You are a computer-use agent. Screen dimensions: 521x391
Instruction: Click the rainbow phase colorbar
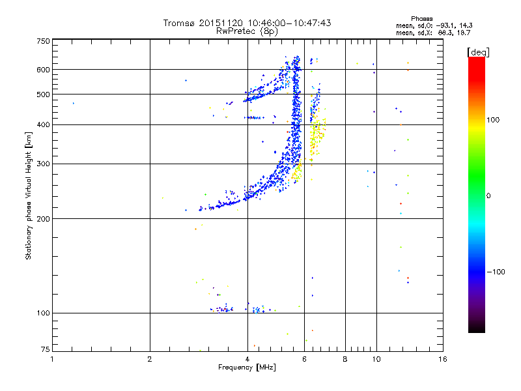[x=477, y=195]
